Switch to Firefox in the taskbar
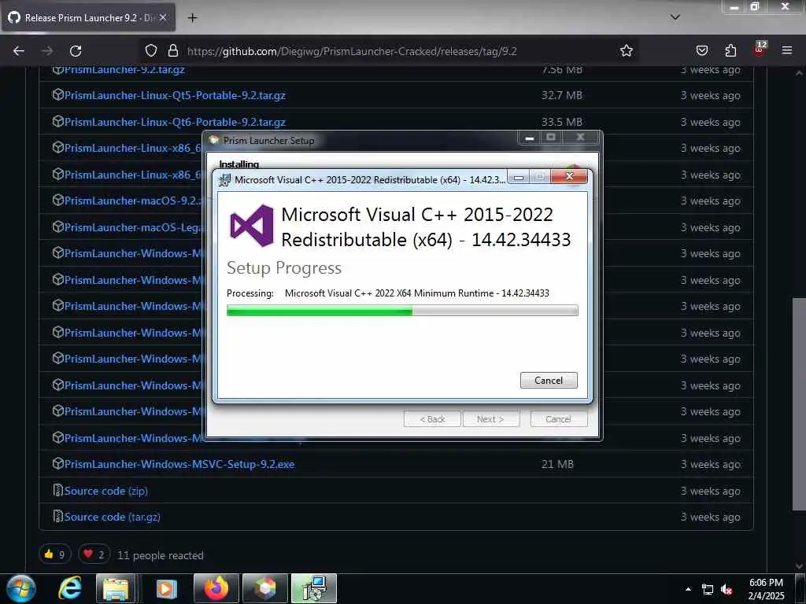Screen dimensions: 806x604 tap(216, 588)
